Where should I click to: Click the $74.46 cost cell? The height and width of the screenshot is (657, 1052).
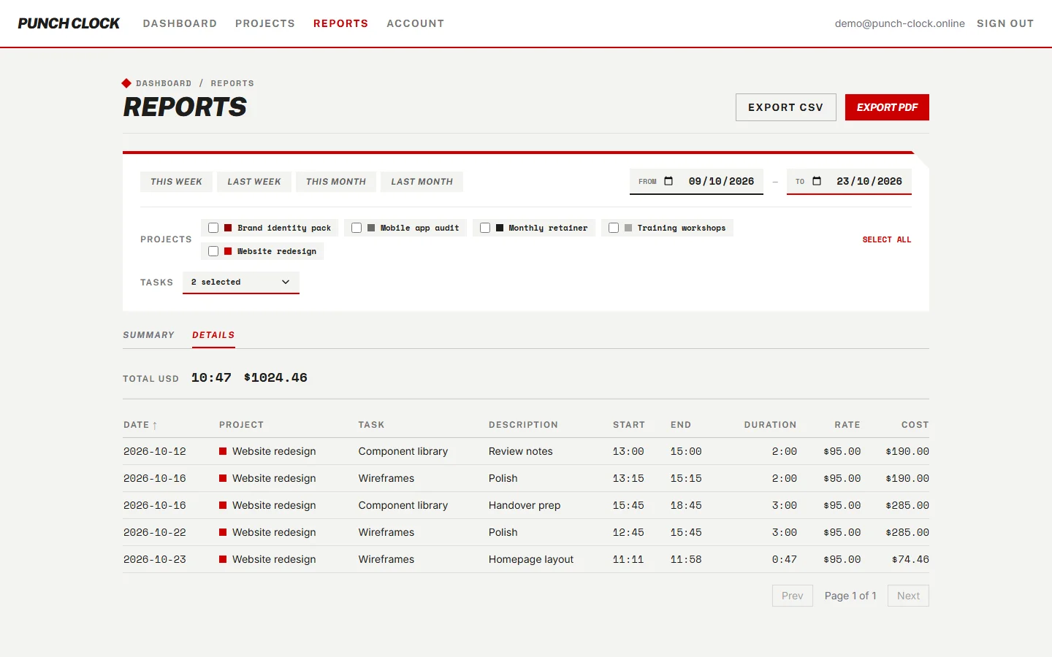click(x=910, y=559)
